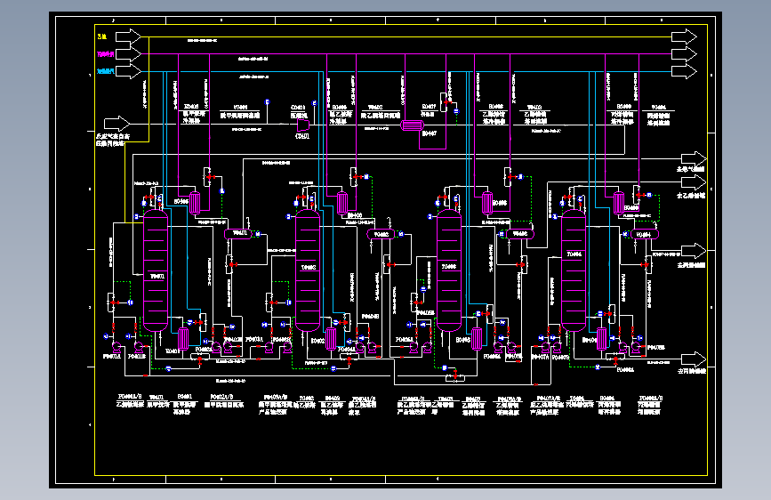Click the cyan line outlet arrow at right

(x=685, y=71)
